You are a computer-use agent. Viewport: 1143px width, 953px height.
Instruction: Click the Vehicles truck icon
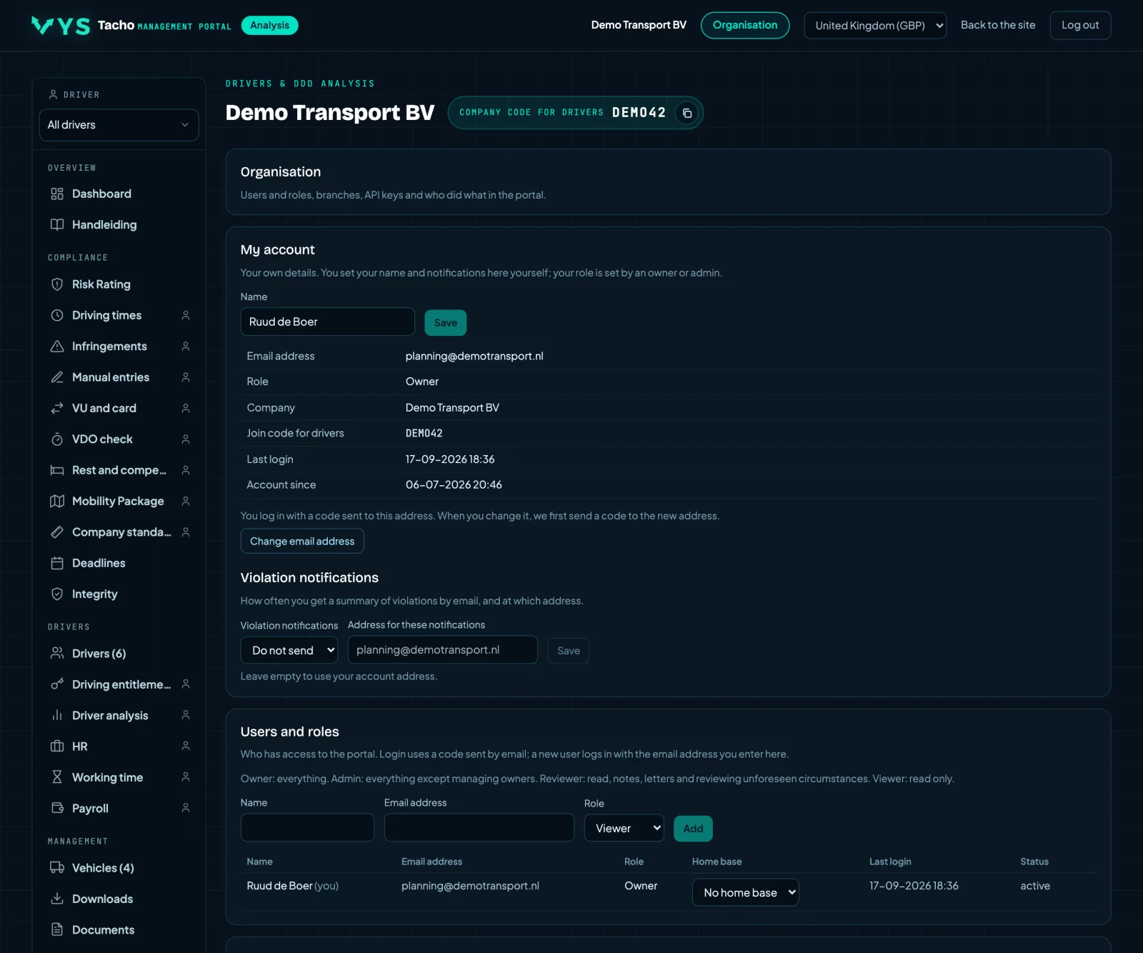57,867
